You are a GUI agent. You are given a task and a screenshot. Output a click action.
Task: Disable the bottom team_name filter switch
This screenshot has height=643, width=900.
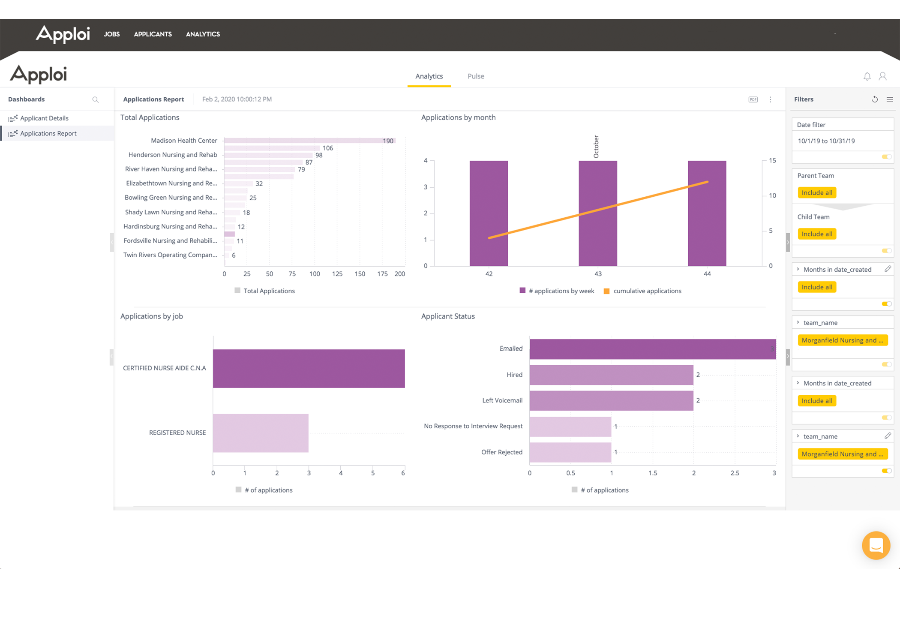tap(886, 471)
